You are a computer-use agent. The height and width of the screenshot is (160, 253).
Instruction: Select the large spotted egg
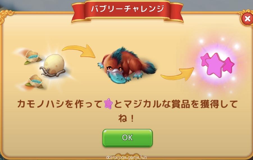(x=54, y=64)
